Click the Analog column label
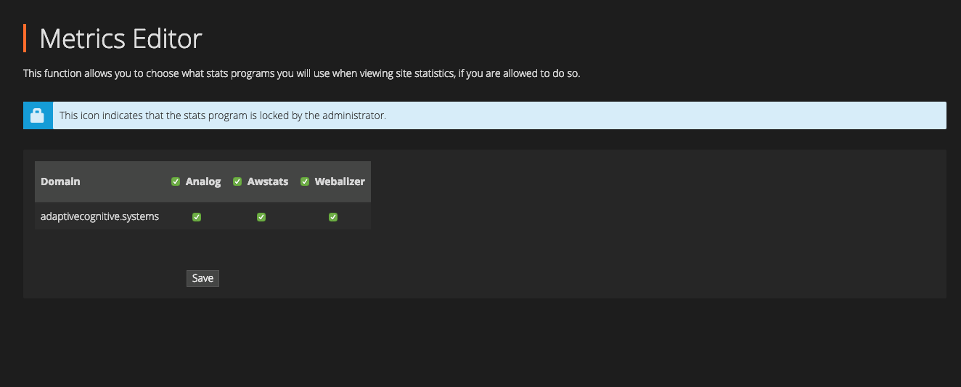 [x=203, y=182]
